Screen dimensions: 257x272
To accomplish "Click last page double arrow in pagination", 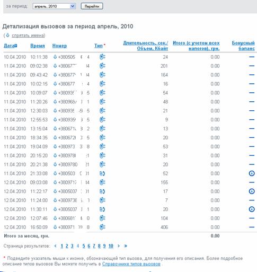I will tap(126, 246).
